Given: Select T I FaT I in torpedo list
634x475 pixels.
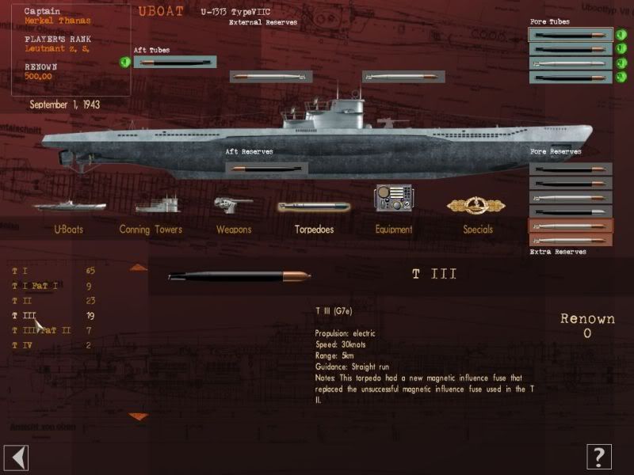Looking at the screenshot, I should [35, 286].
